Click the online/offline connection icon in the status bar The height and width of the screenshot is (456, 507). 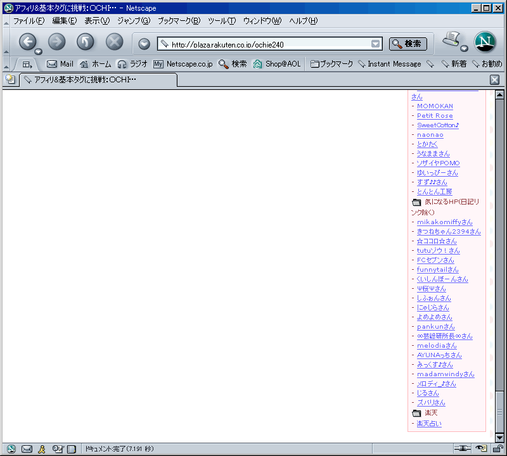point(463,448)
